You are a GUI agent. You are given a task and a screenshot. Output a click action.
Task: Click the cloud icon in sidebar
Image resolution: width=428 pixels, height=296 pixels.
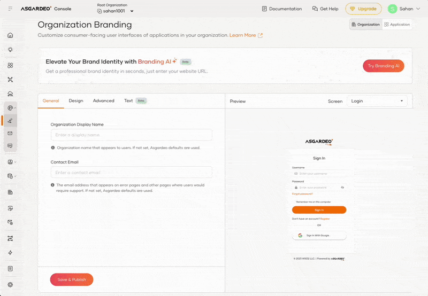(10, 94)
